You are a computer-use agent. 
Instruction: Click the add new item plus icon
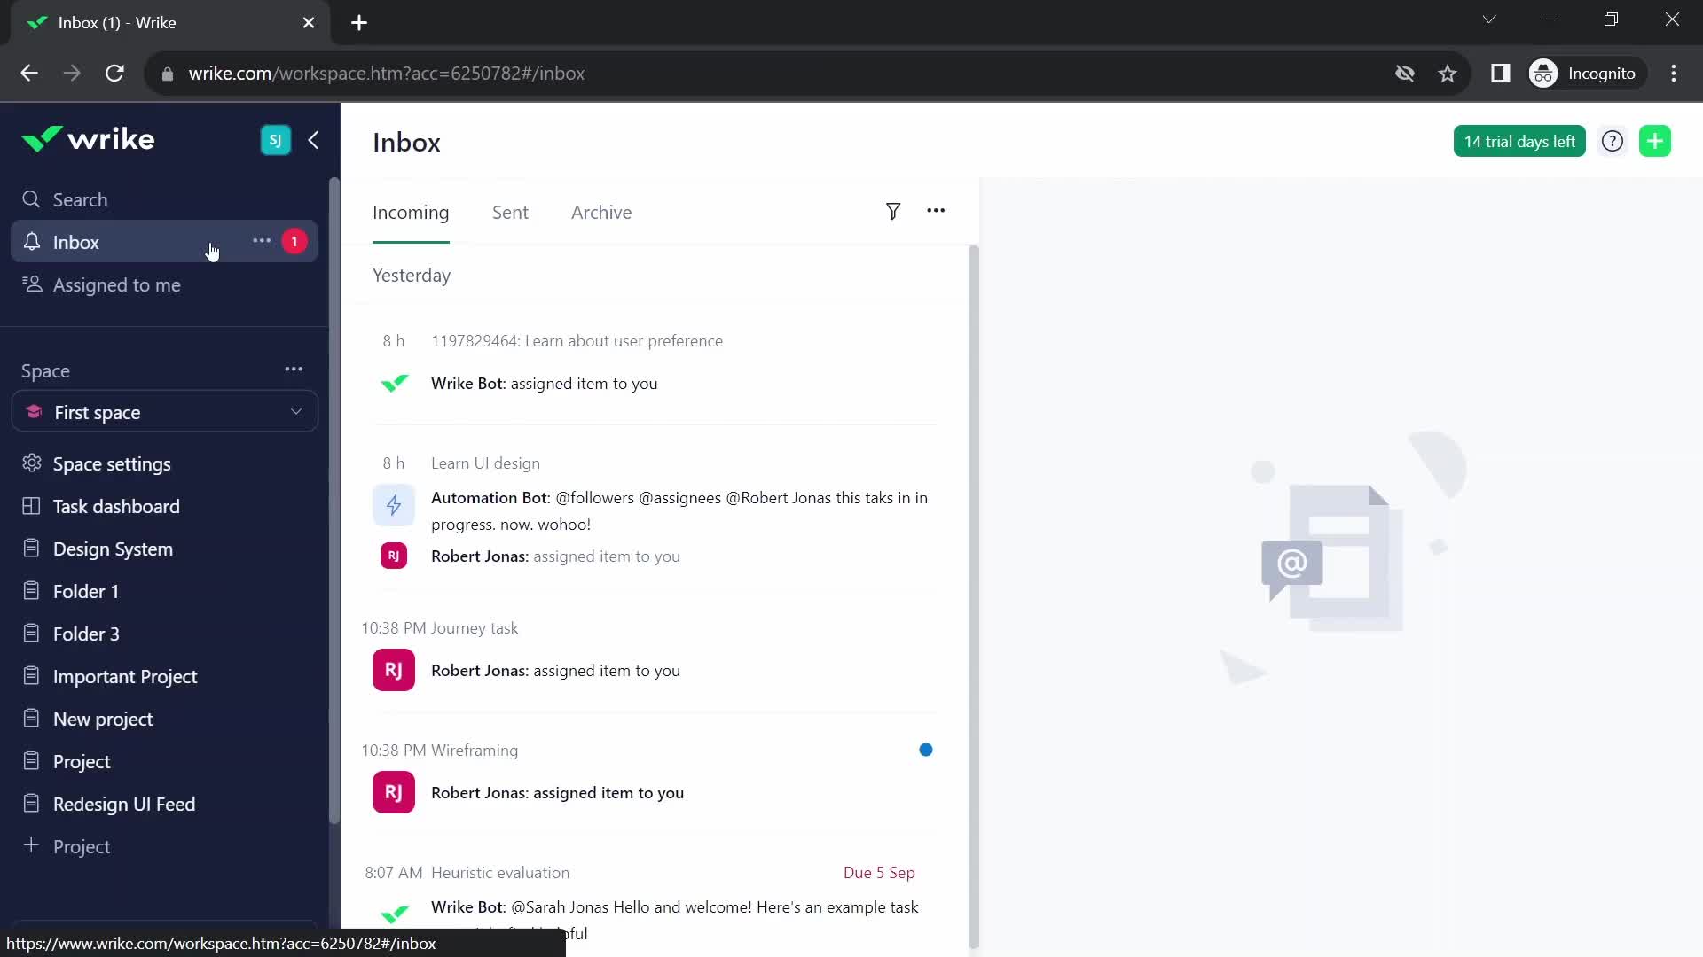click(1660, 140)
